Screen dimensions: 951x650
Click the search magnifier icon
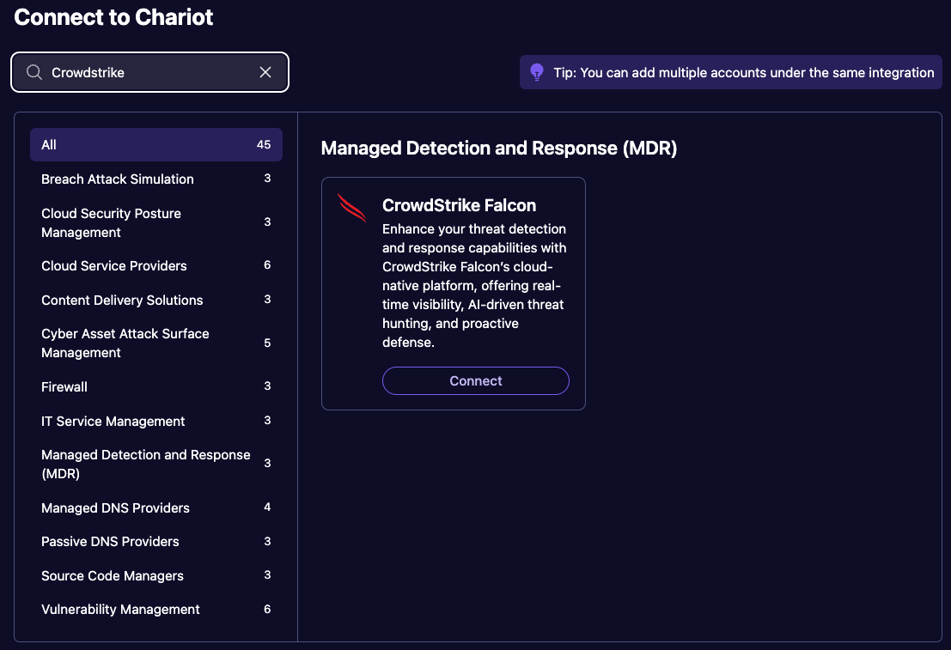coord(34,72)
